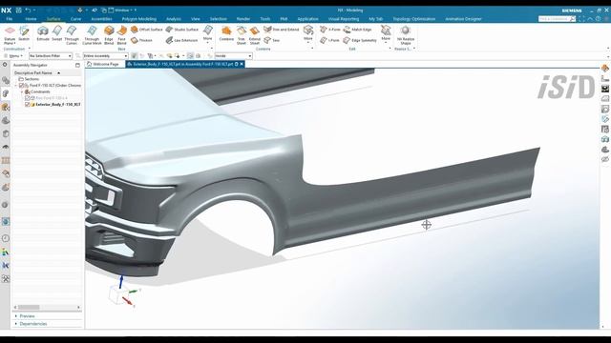Open the Studio Surface tool
This screenshot has height=343, width=611.
[182, 30]
